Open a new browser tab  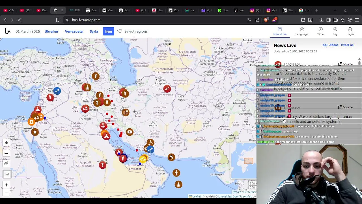pyautogui.click(x=316, y=10)
